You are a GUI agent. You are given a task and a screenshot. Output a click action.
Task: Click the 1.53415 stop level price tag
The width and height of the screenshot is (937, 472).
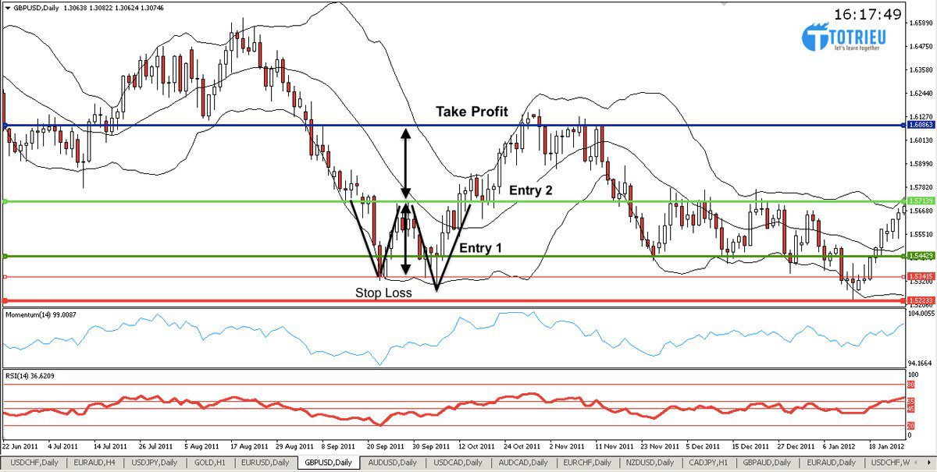tap(918, 277)
